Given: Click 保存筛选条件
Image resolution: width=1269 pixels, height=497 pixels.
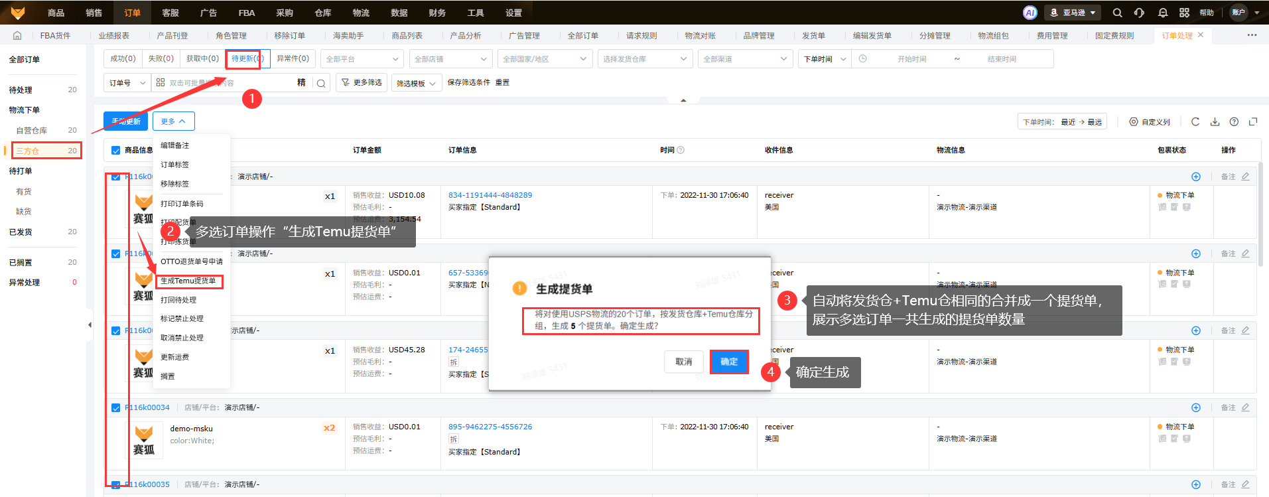Looking at the screenshot, I should coord(469,82).
